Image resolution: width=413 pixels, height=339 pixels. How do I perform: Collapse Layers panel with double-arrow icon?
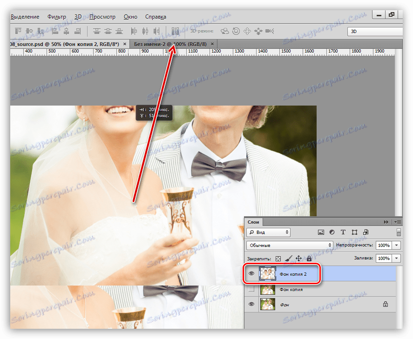point(386,222)
